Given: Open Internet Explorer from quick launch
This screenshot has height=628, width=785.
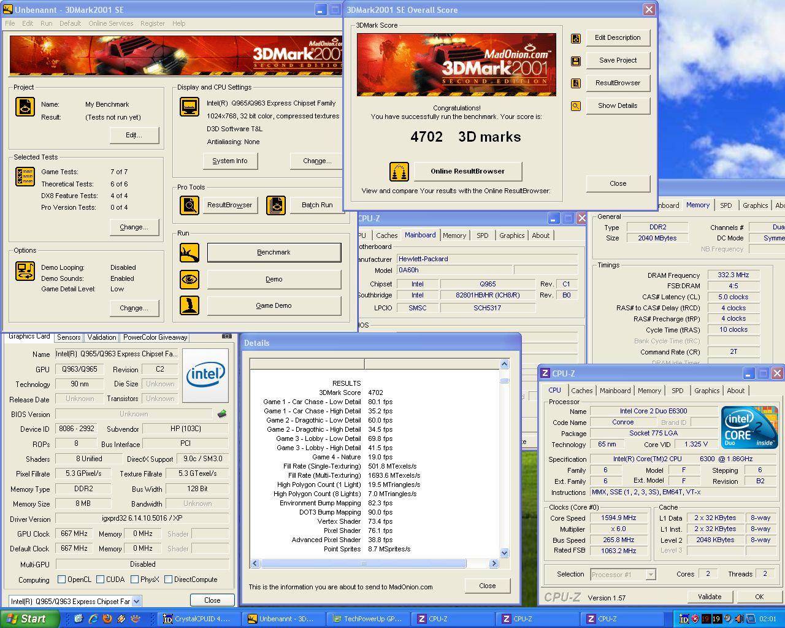Looking at the screenshot, I should coord(93,619).
